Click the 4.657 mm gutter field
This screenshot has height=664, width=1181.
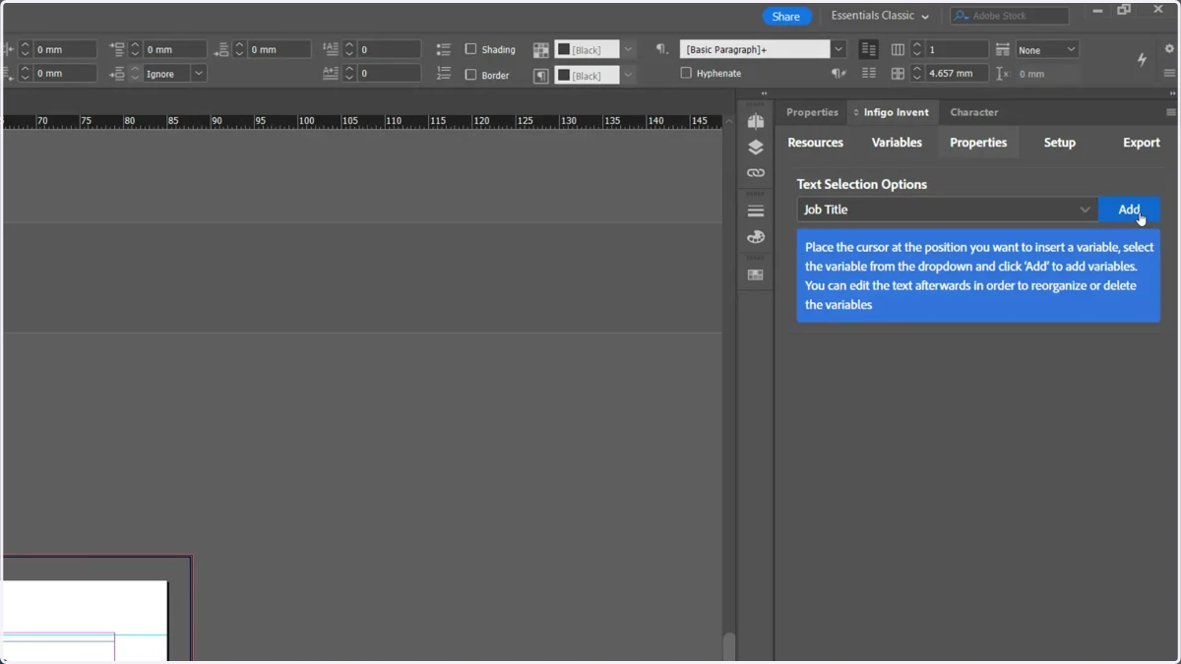(956, 74)
